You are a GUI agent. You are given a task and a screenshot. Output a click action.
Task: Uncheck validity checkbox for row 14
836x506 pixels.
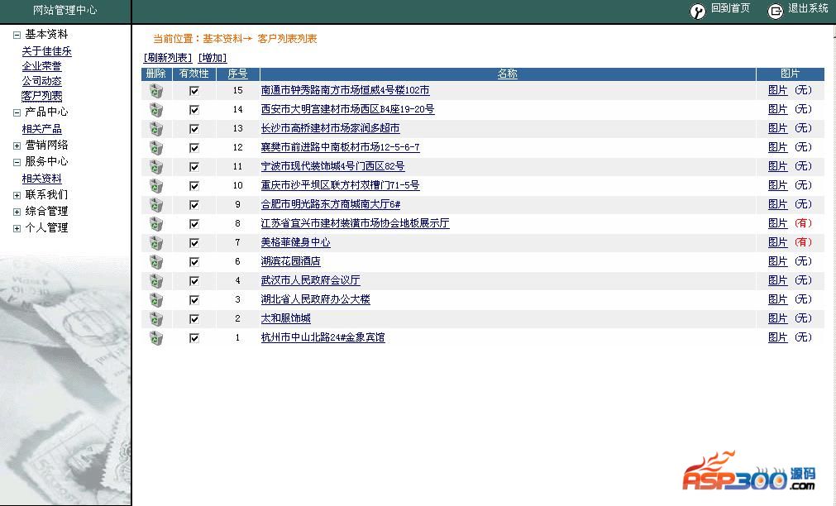(x=194, y=110)
